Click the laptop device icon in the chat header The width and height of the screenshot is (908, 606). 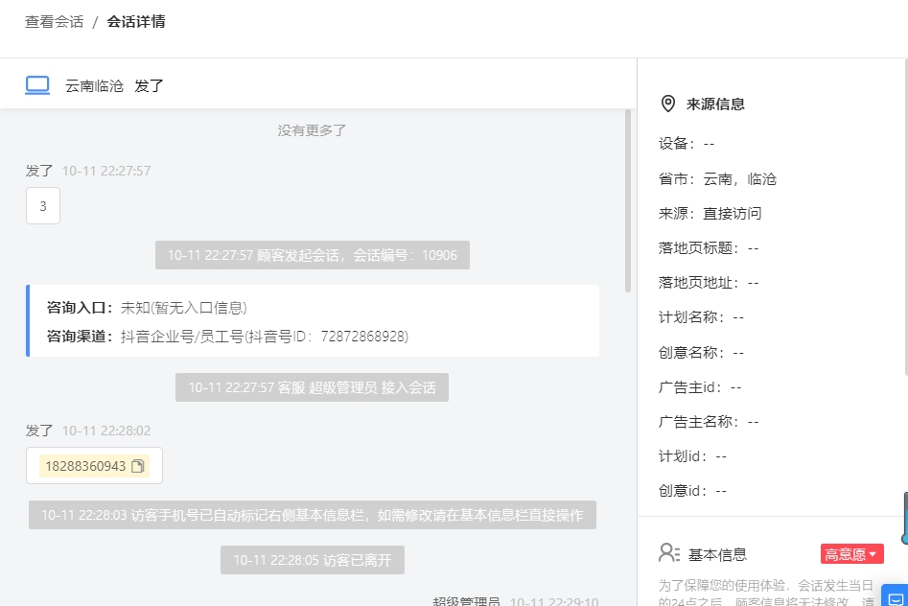pyautogui.click(x=37, y=85)
